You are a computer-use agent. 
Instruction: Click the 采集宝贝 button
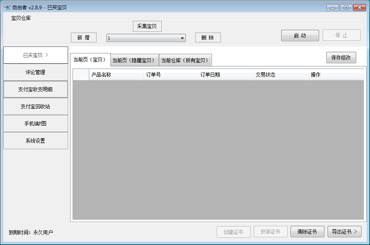pos(147,26)
